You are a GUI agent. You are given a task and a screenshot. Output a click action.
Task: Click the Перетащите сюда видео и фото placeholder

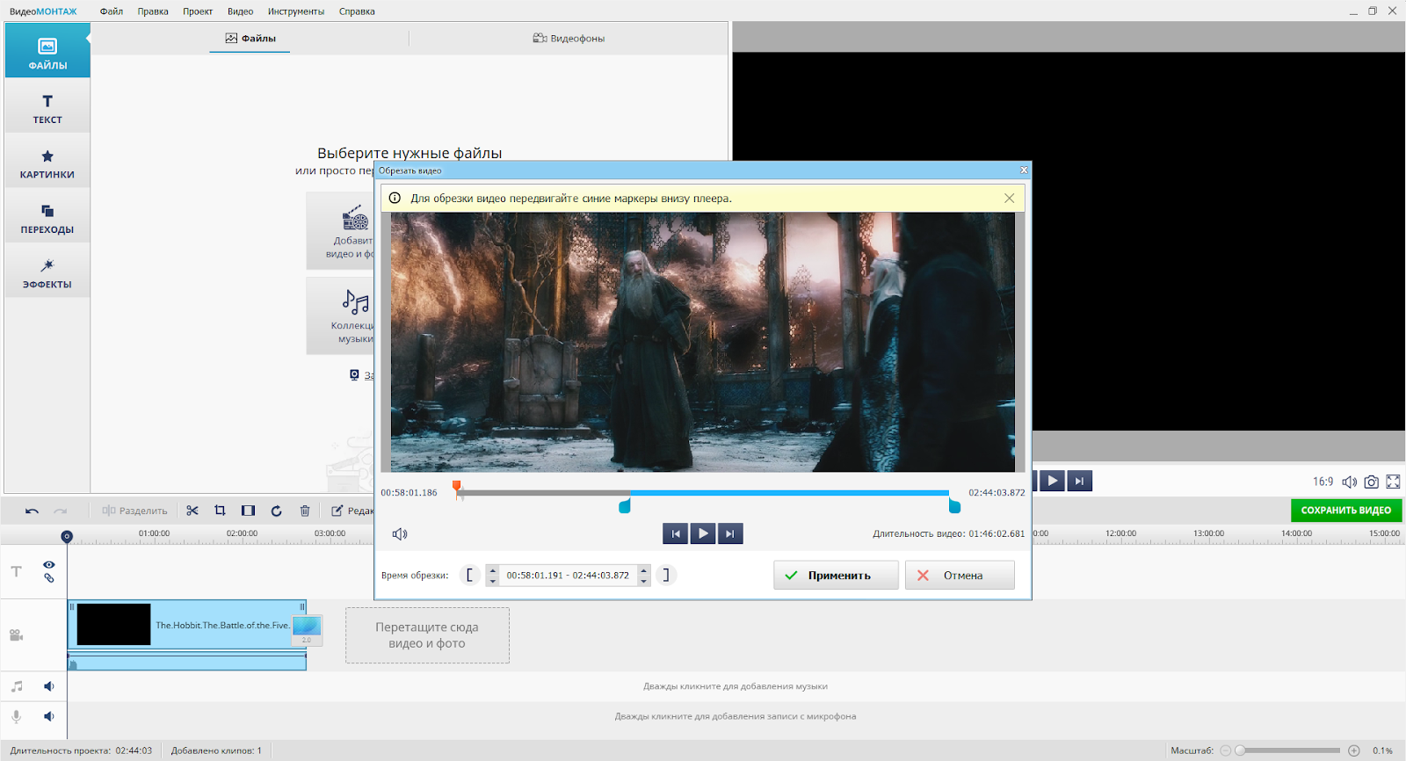pyautogui.click(x=427, y=635)
